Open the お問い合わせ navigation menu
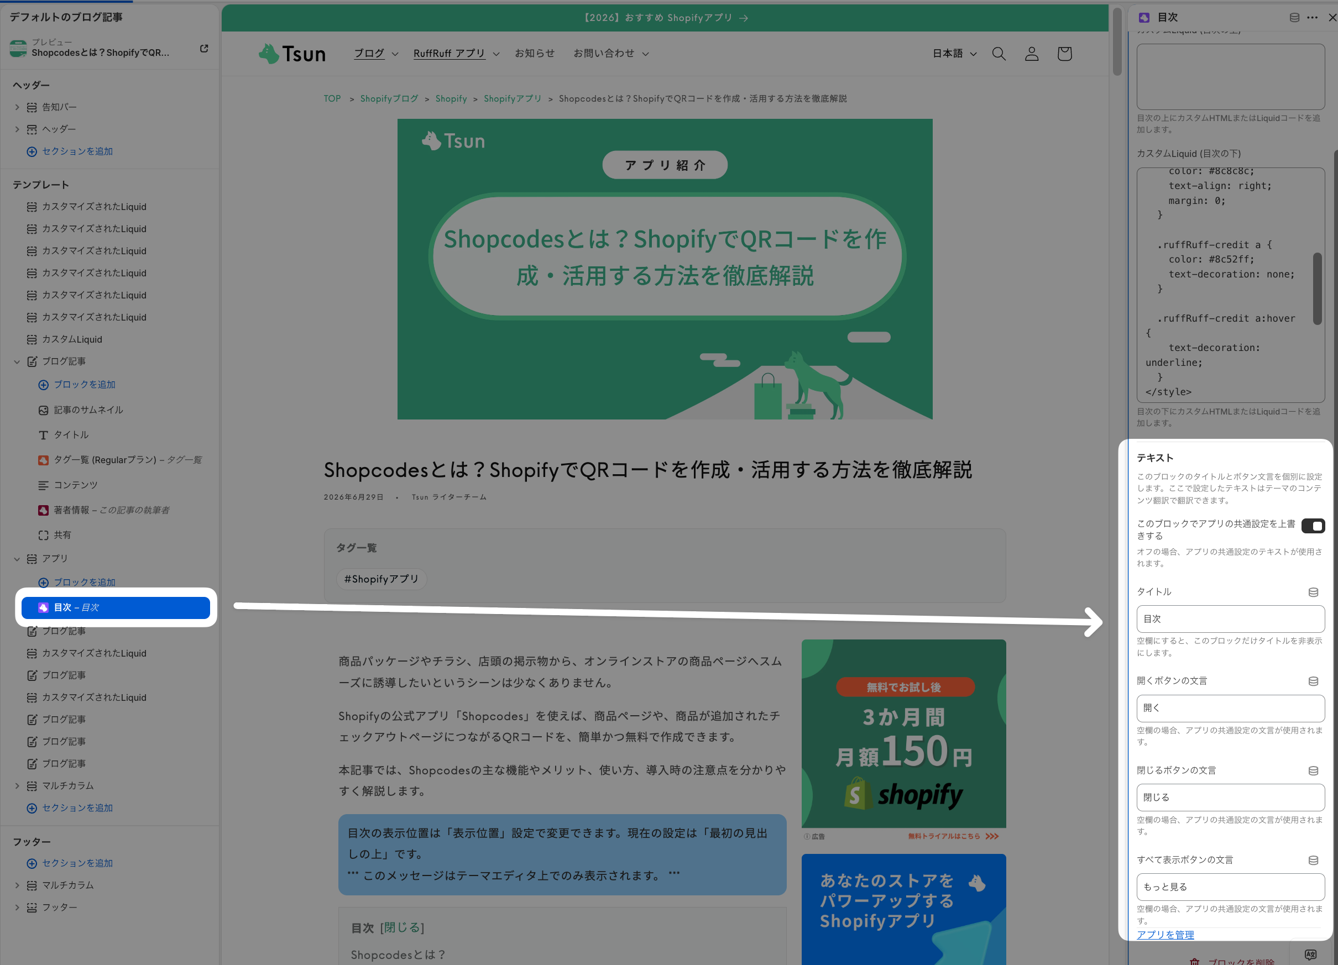The width and height of the screenshot is (1338, 965). click(x=611, y=54)
